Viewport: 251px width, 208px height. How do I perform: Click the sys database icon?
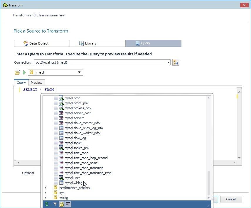point(55,192)
